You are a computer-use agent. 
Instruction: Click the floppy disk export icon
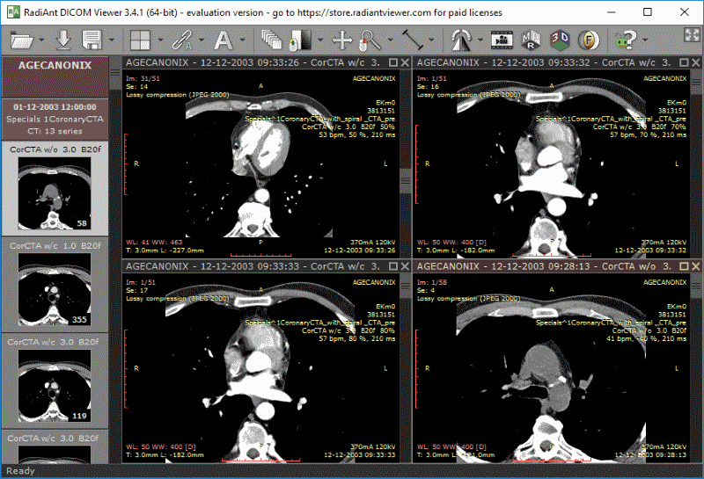tap(92, 40)
